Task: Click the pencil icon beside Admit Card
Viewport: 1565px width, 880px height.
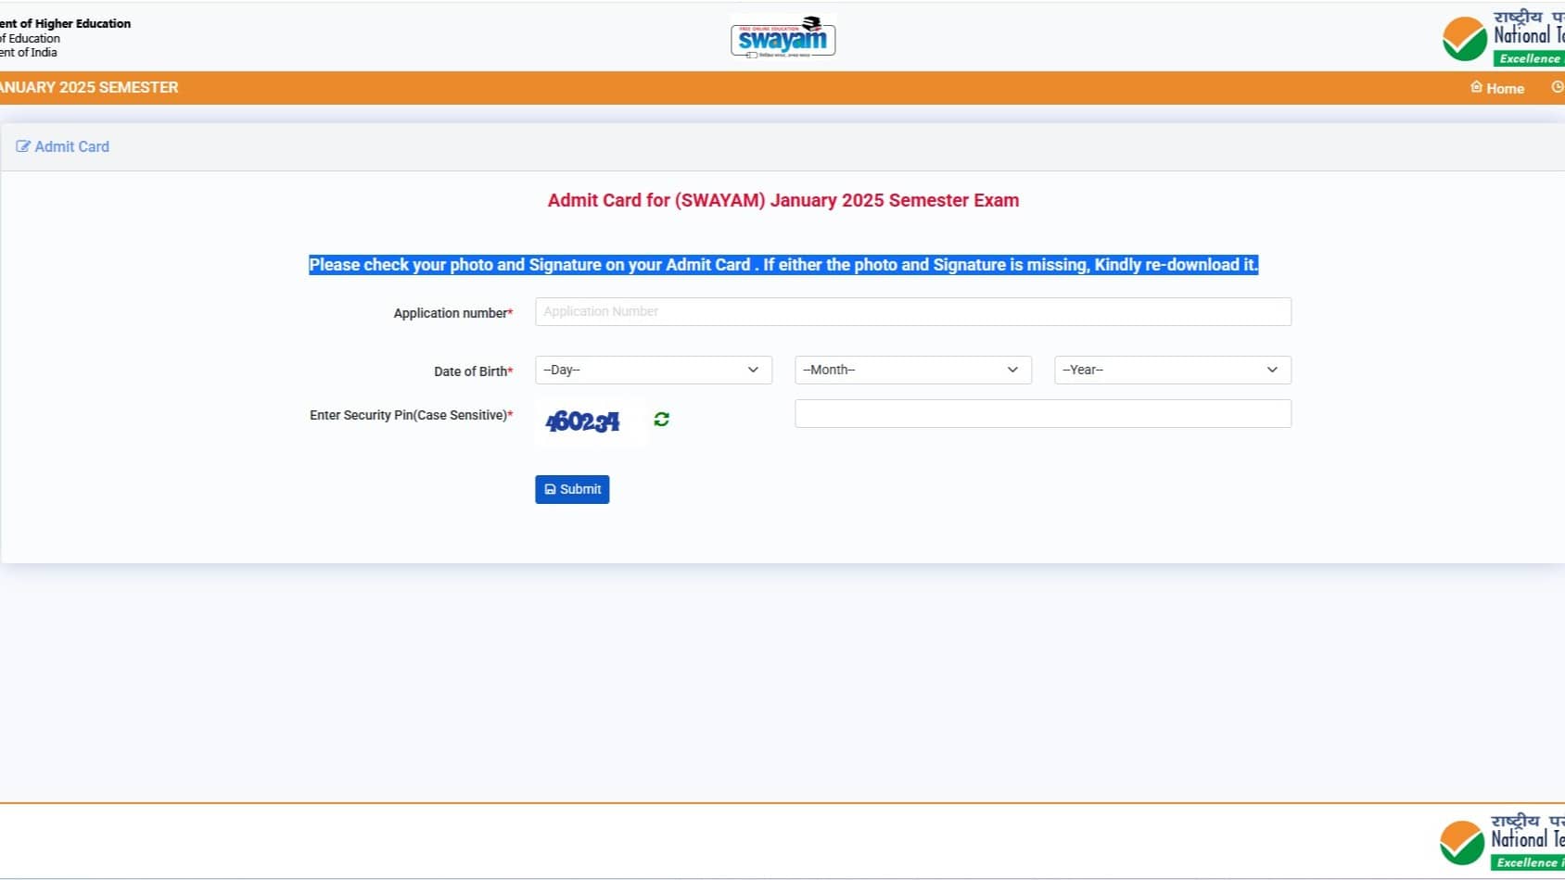Action: pos(23,146)
